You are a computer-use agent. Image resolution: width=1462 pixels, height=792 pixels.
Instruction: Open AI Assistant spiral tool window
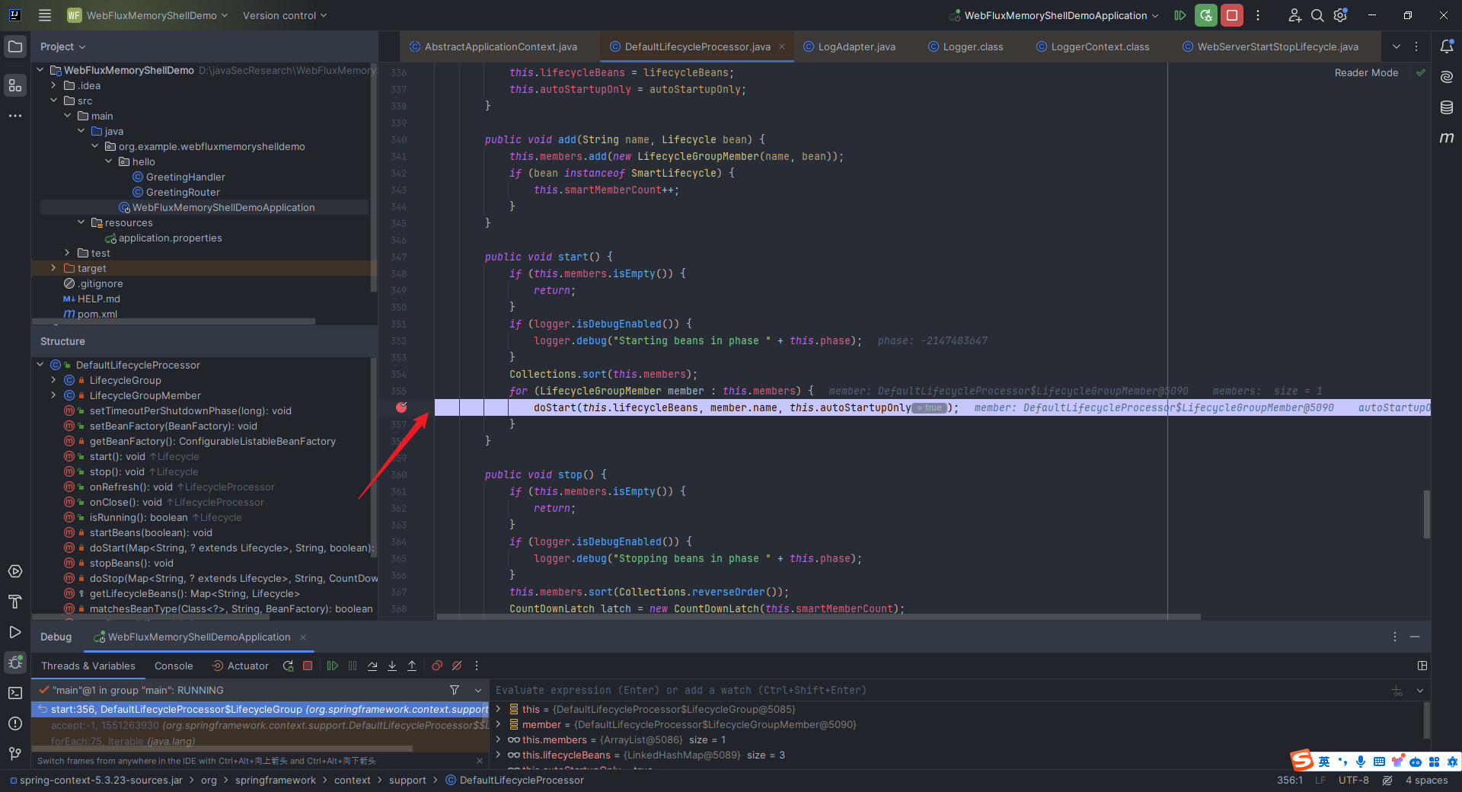pyautogui.click(x=1447, y=77)
